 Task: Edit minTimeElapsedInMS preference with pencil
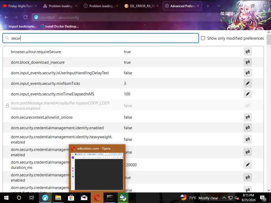pos(247,94)
